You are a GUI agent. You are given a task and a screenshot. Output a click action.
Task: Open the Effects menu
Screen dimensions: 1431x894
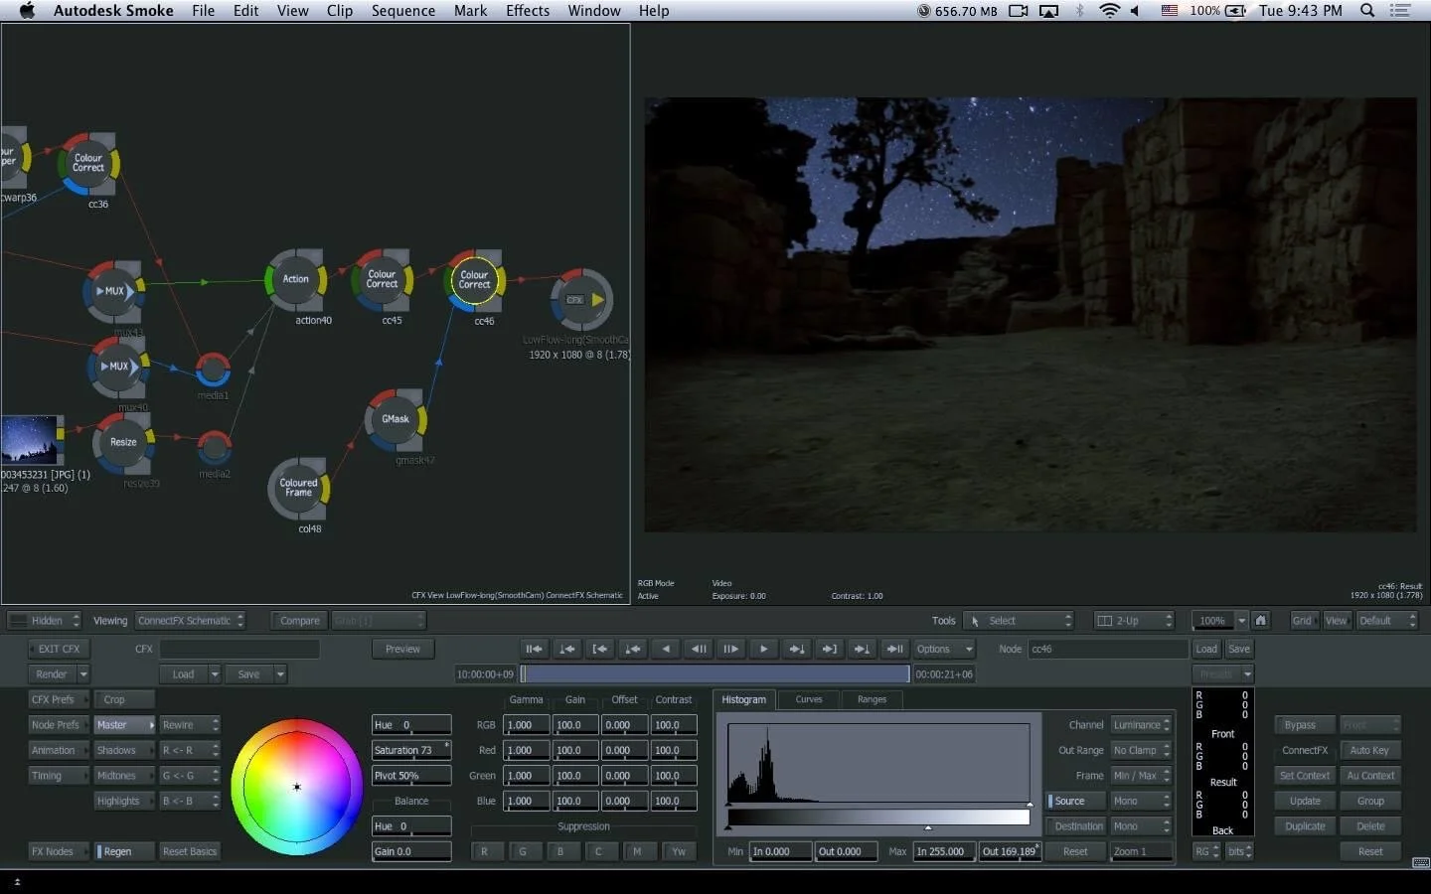[x=527, y=11]
